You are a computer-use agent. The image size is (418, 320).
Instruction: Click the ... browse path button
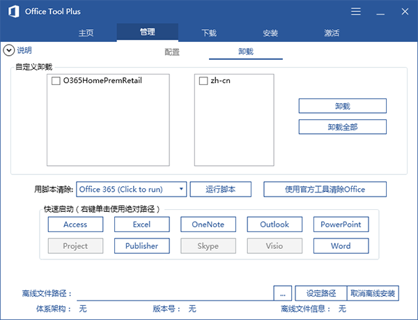pos(283,294)
